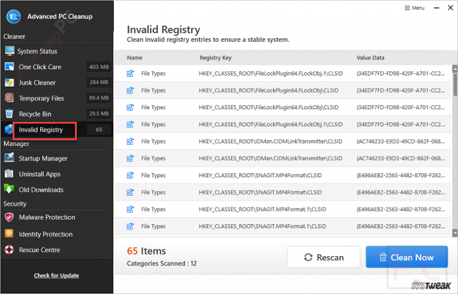
Task: Select the second FileLockPlugin64.FLockObj.1\CLSID registry key
Action: point(270,124)
